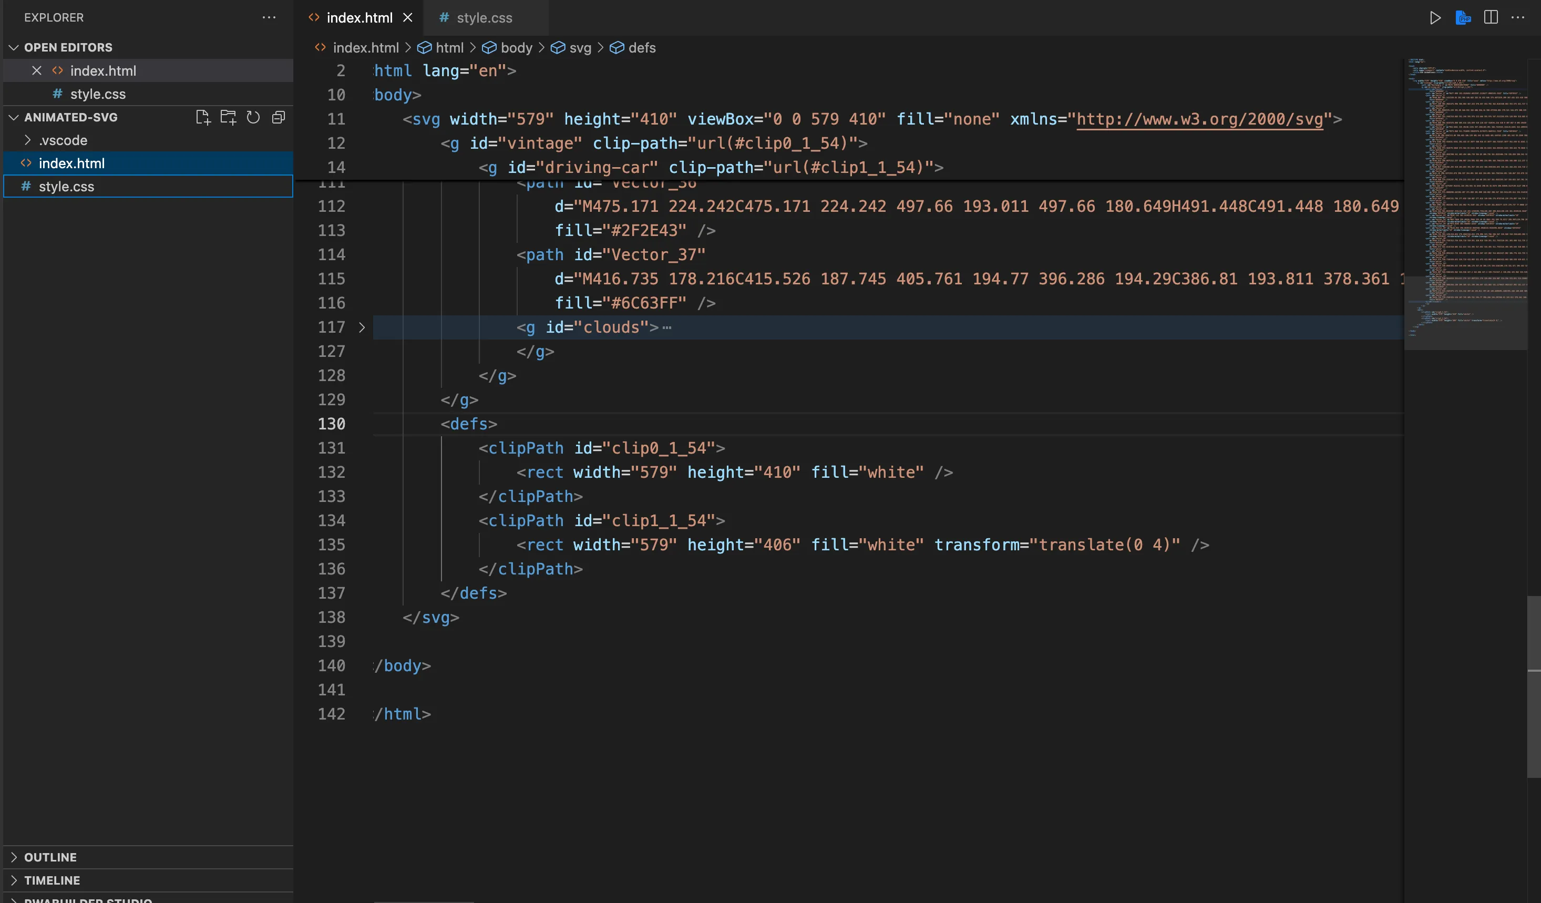The width and height of the screenshot is (1541, 903).
Task: Refresh the Explorer file tree
Action: pos(253,117)
